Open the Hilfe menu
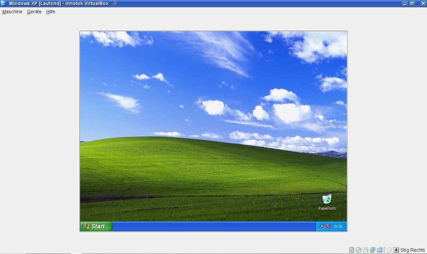Image resolution: width=427 pixels, height=254 pixels. [51, 12]
